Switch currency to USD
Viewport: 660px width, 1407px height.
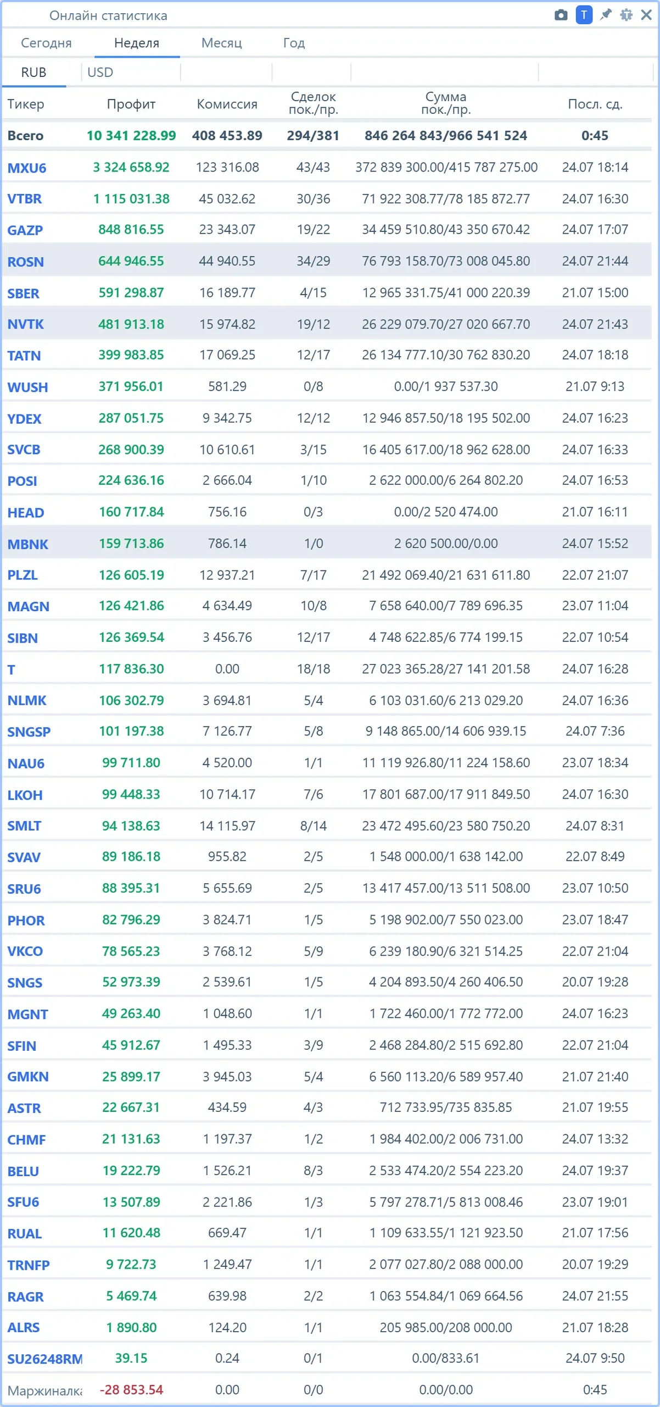click(100, 73)
